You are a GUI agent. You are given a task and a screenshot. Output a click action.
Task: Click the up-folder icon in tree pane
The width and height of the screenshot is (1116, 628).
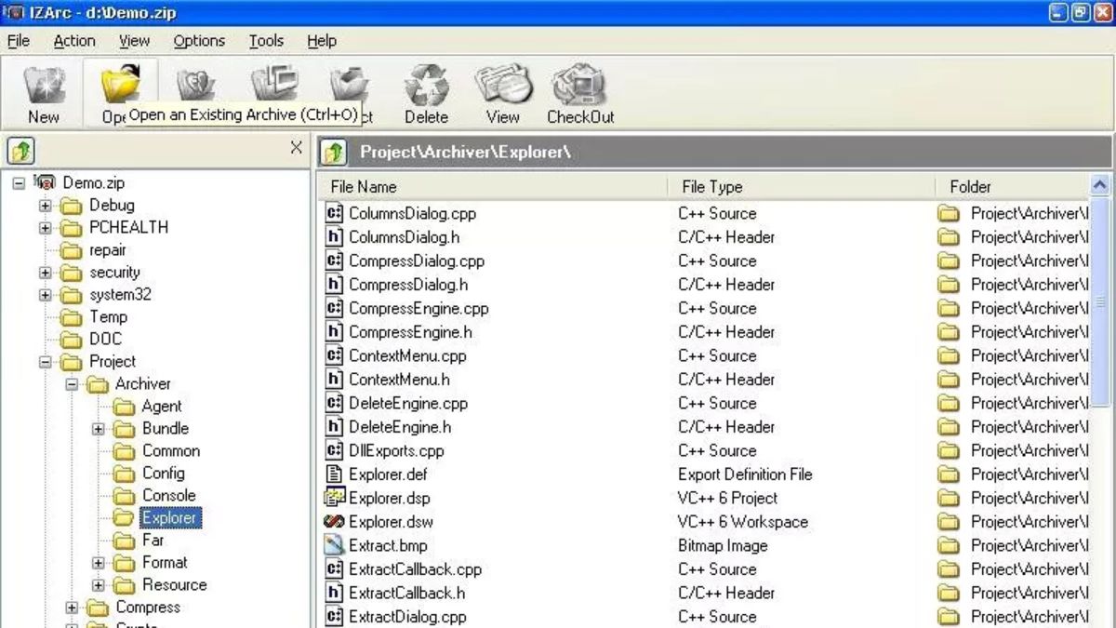pos(20,150)
